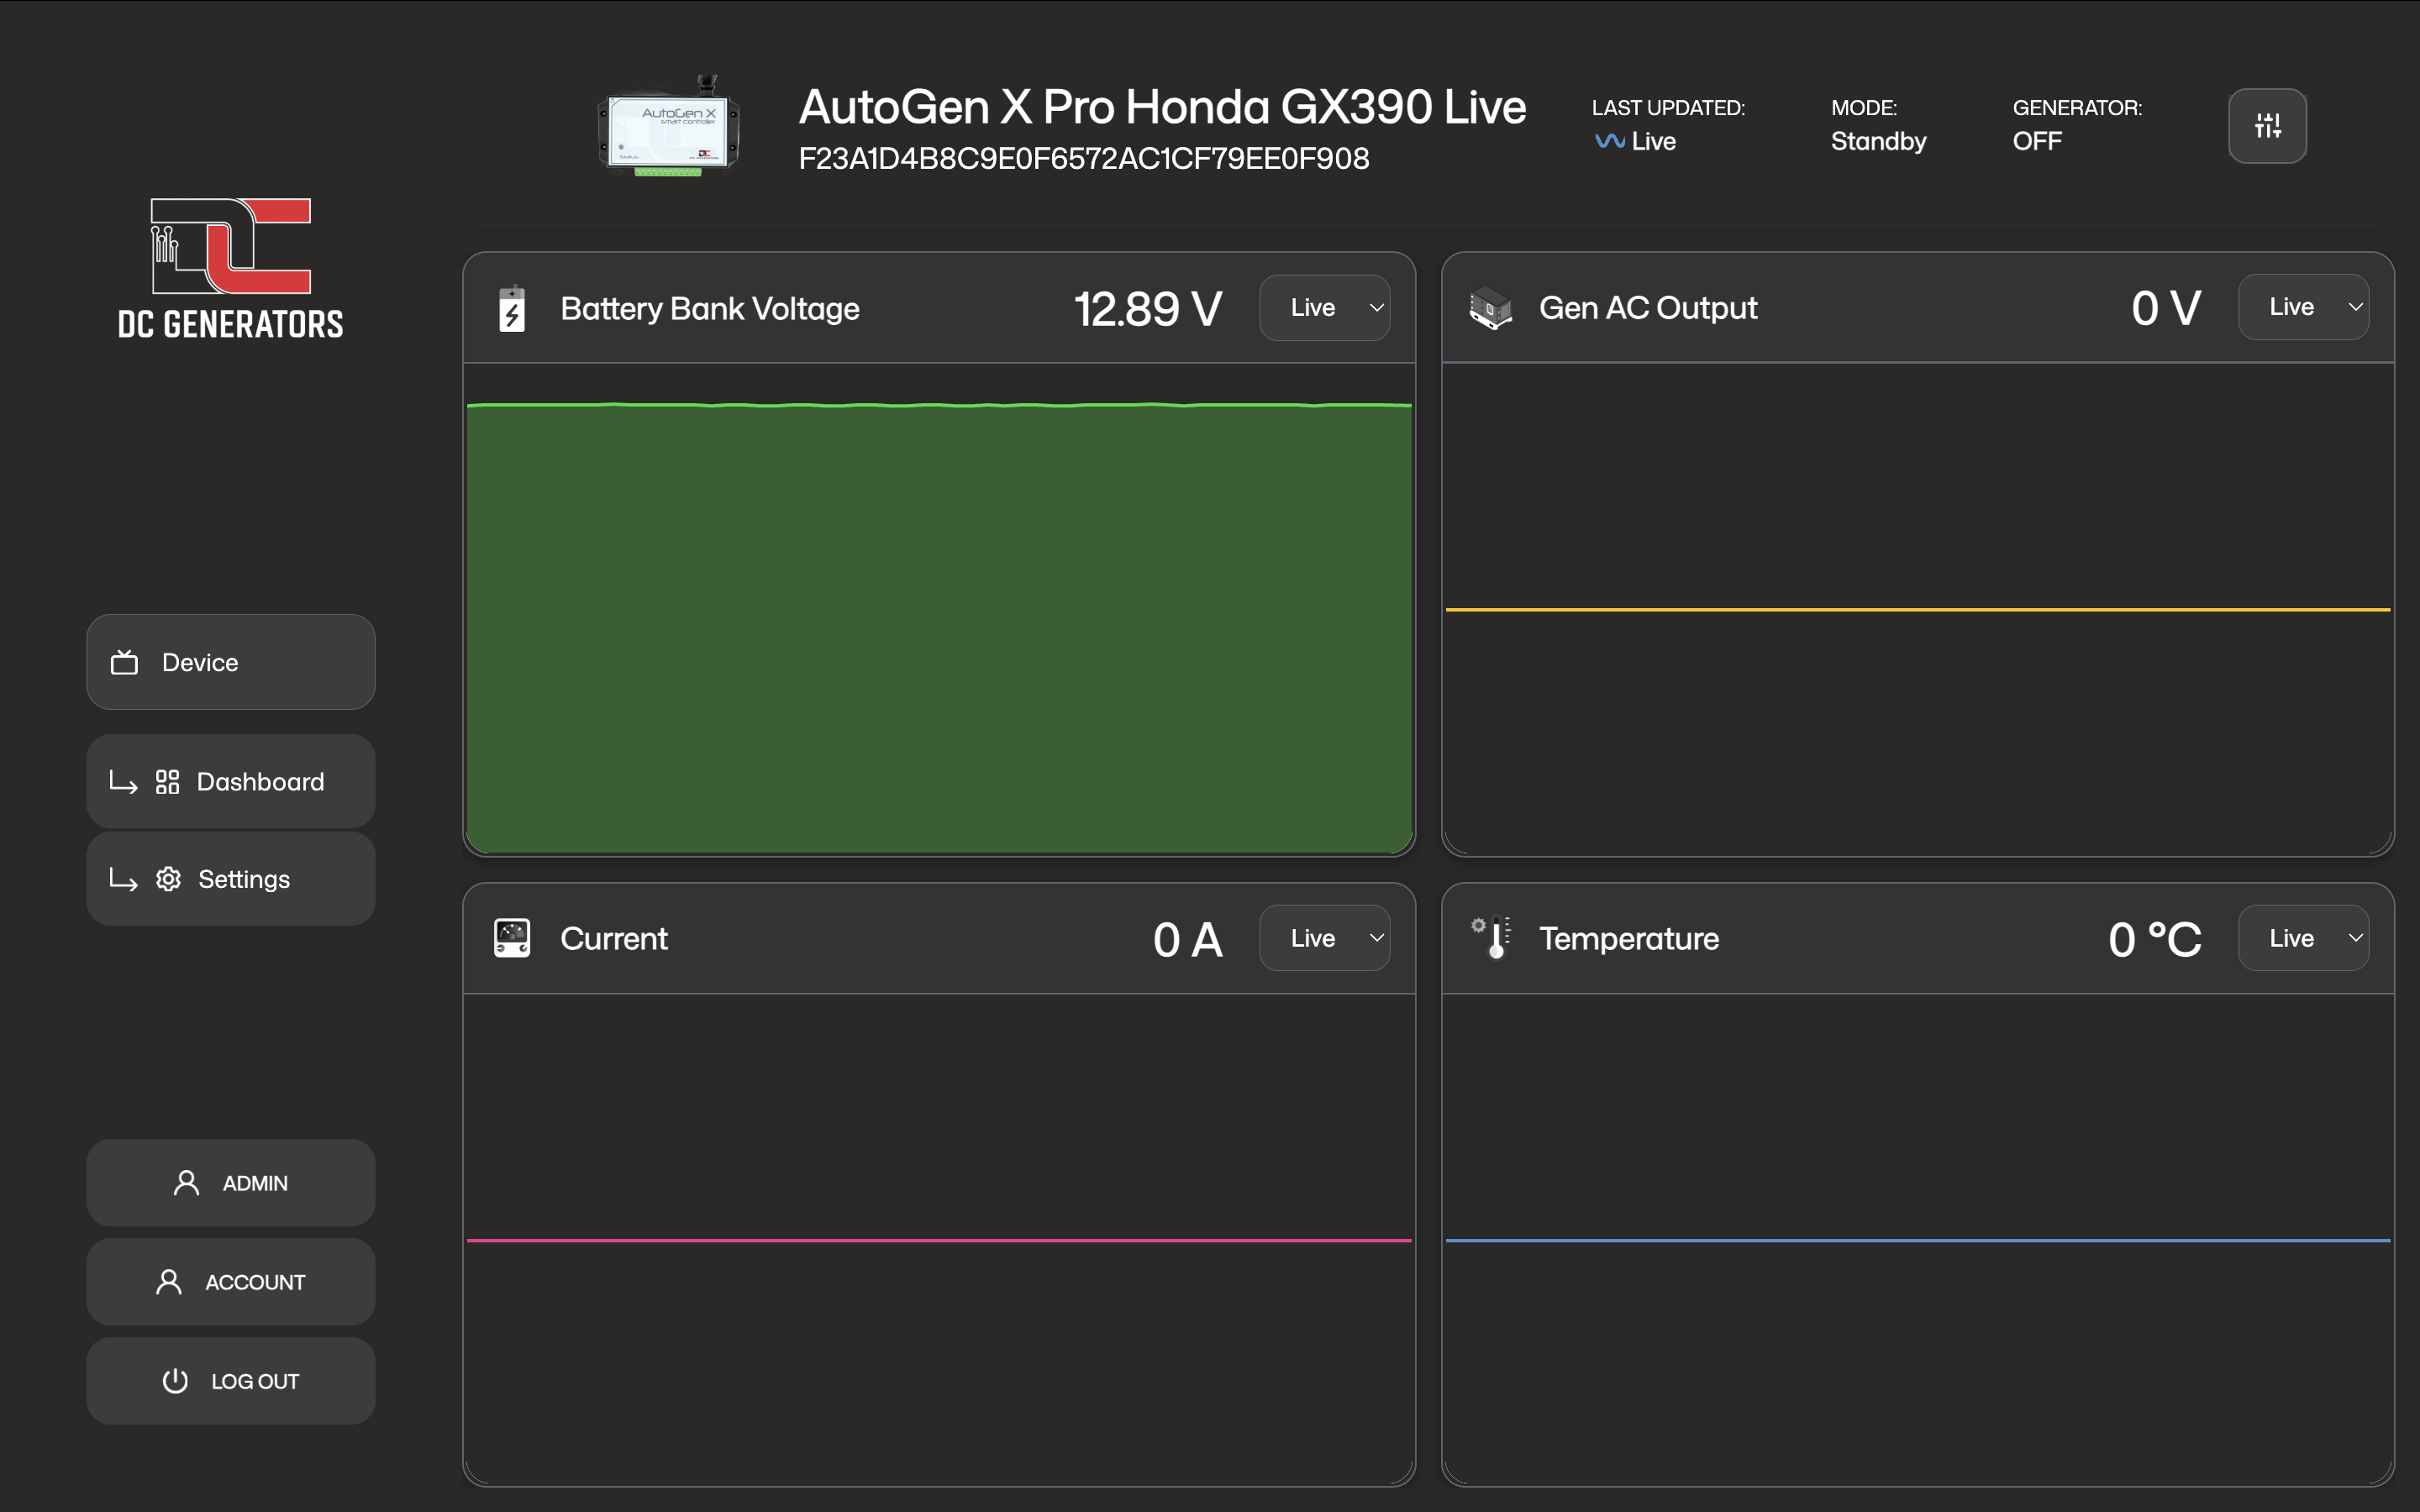Click the Admin user icon
The width and height of the screenshot is (2420, 1512).
pos(186,1183)
